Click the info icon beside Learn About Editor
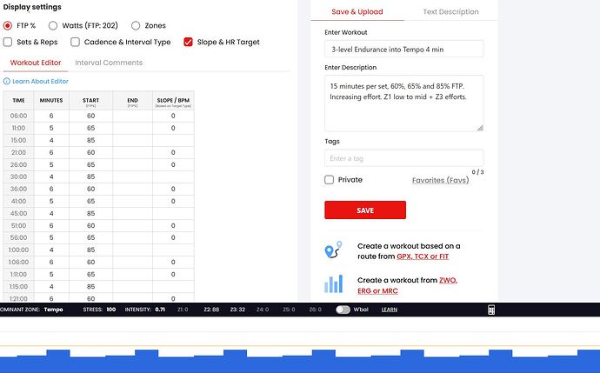The image size is (600, 373). click(x=8, y=81)
